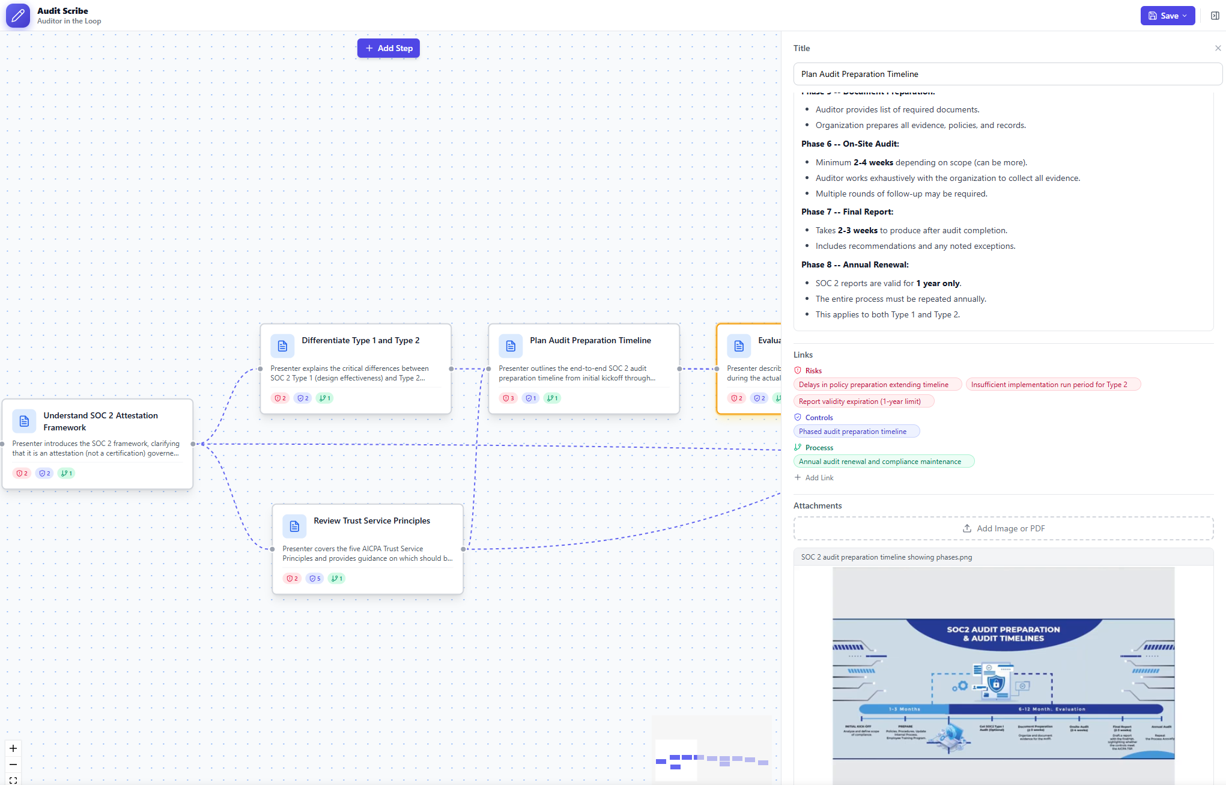This screenshot has height=785, width=1226.
Task: Close the details panel with the X
Action: click(1218, 48)
